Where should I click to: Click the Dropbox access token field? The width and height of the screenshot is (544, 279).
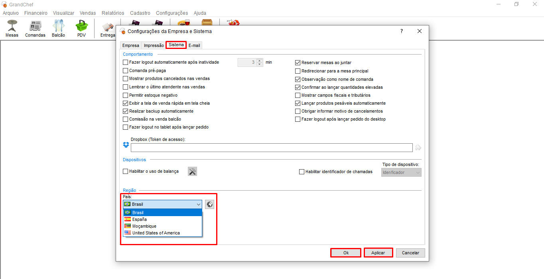(x=271, y=148)
